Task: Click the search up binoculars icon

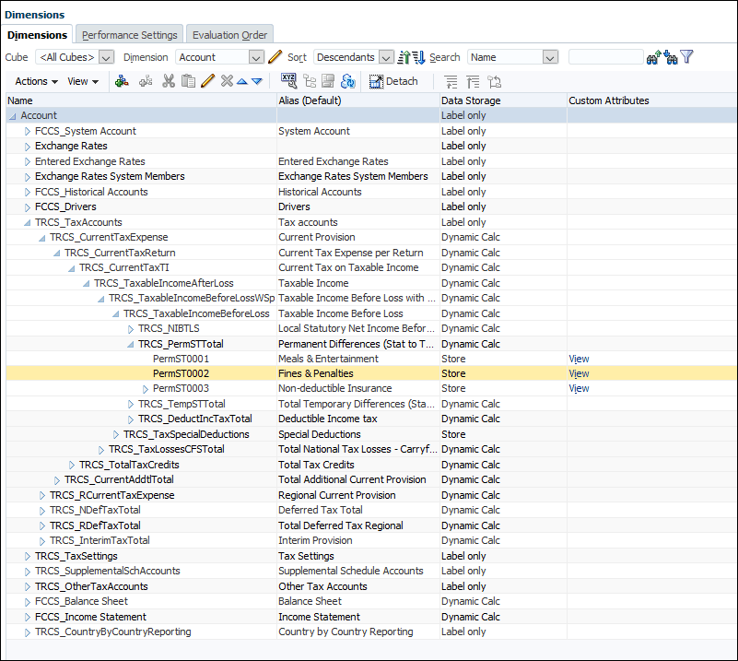Action: point(653,57)
